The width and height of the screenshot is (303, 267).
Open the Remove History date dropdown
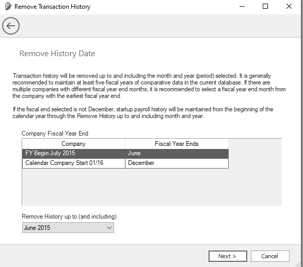[68, 228]
